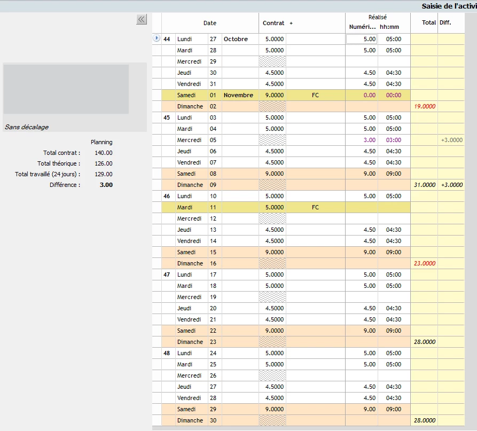
Task: Click the 4.50 réalisé on Vendredi 07
Action: (x=369, y=162)
